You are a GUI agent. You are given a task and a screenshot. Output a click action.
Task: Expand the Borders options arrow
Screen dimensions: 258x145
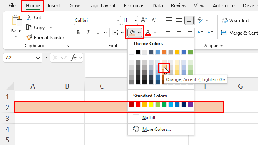[122, 33]
